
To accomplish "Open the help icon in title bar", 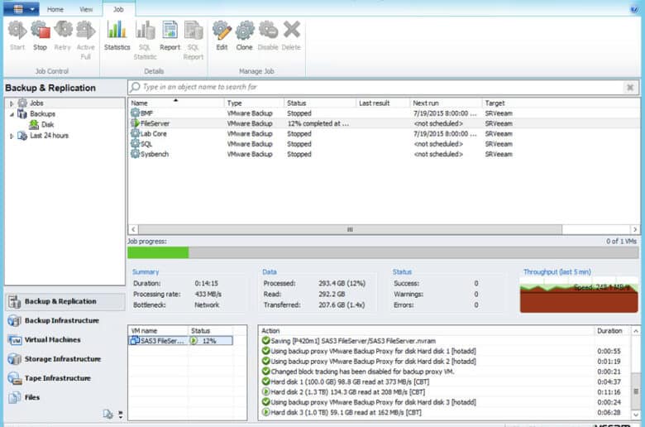I will [x=634, y=9].
